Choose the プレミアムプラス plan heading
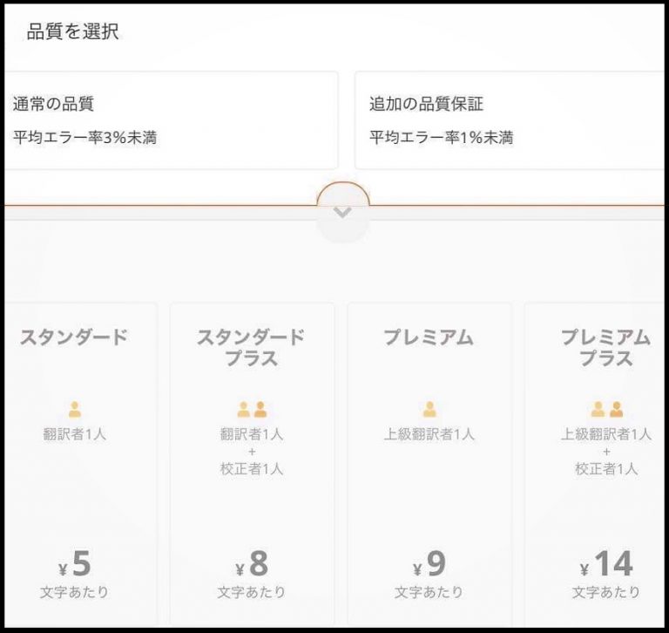The image size is (669, 633). 606,347
